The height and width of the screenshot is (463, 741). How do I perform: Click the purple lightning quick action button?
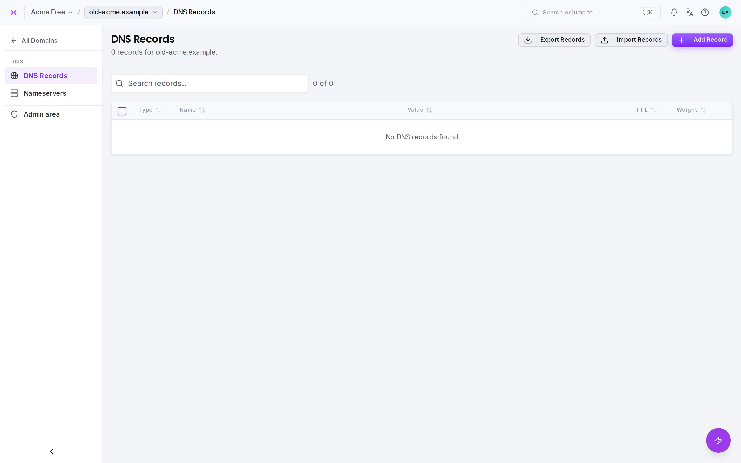[x=718, y=440]
